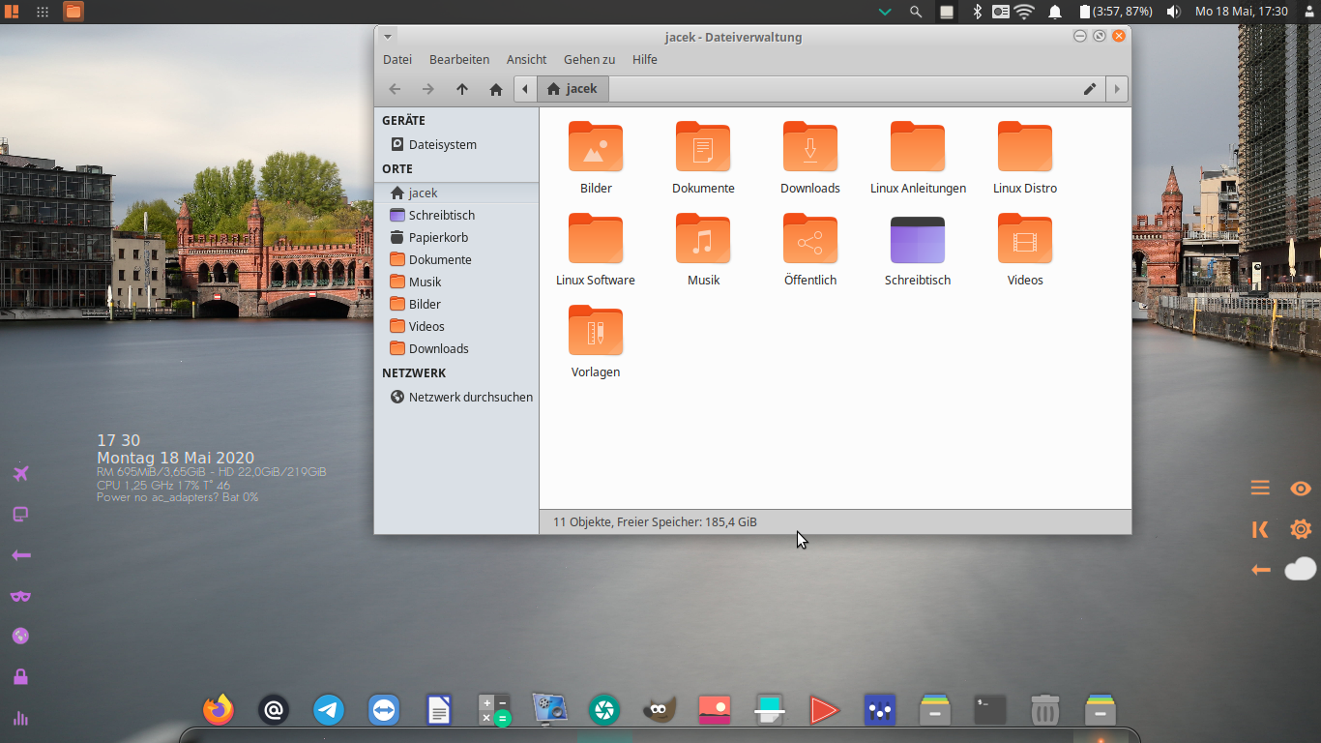Click the jacek path bar button
The image size is (1321, 743).
point(572,89)
